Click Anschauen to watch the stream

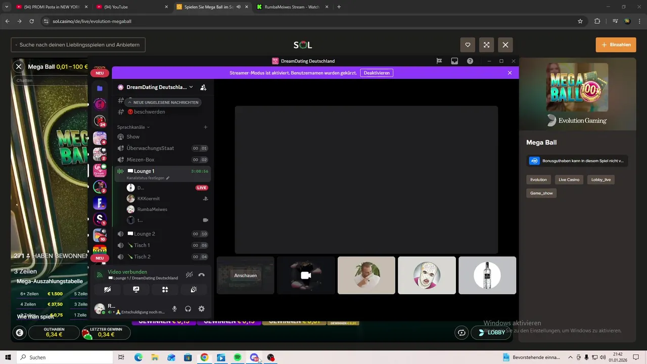click(x=246, y=276)
